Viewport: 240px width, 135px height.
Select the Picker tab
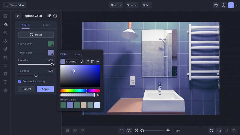pyautogui.click(x=64, y=54)
